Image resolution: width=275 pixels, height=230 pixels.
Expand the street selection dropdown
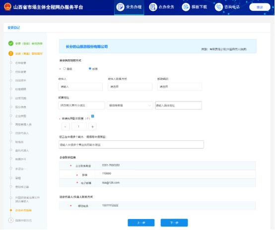(130, 106)
